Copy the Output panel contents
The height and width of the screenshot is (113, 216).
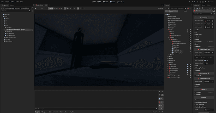(x=162, y=92)
